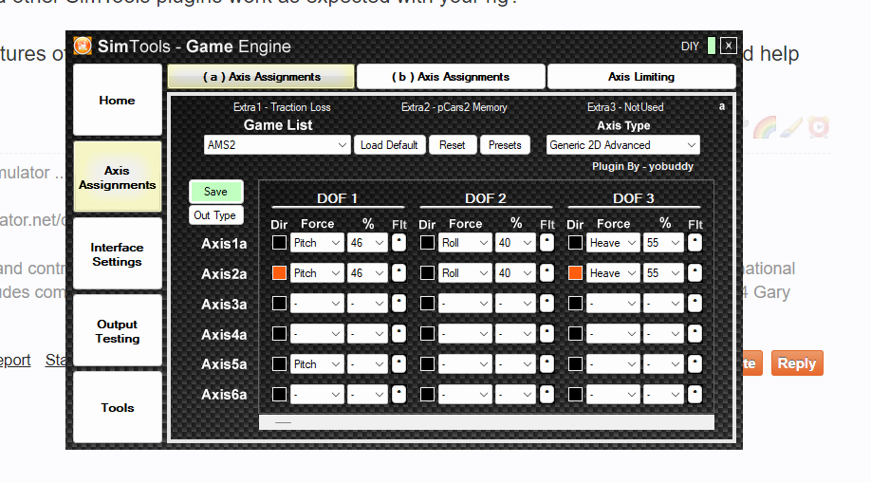This screenshot has width=871, height=483.
Task: Open Axis3a DOF 2 empty force dropdown
Action: [x=465, y=304]
